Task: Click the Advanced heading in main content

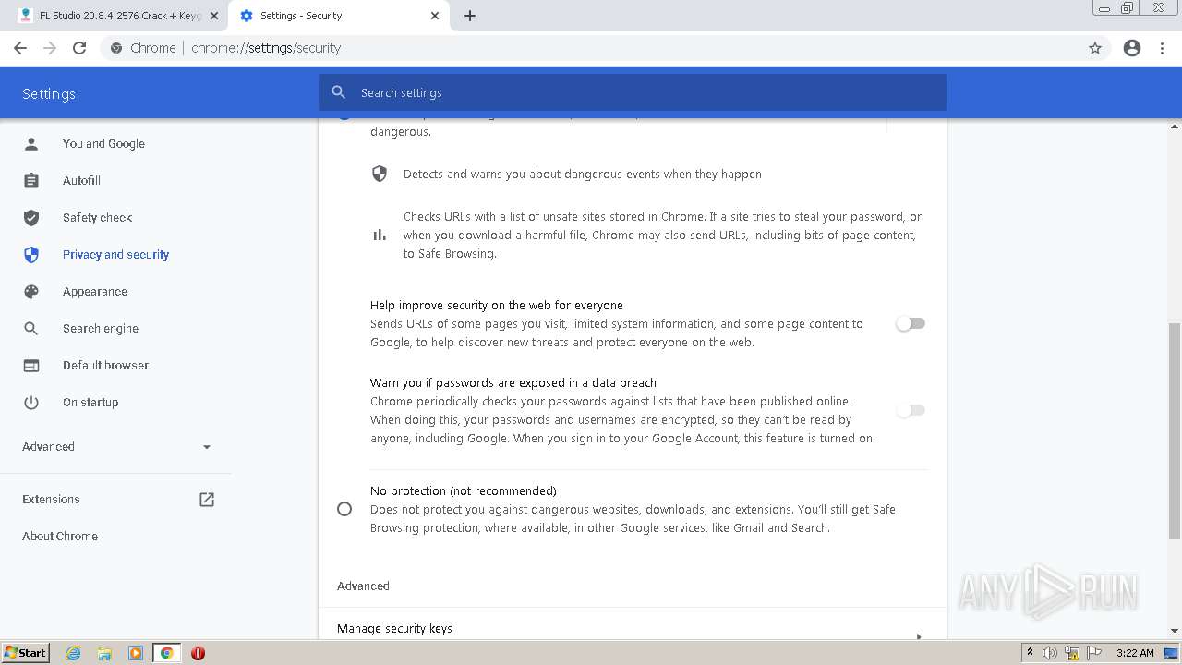Action: click(x=363, y=586)
